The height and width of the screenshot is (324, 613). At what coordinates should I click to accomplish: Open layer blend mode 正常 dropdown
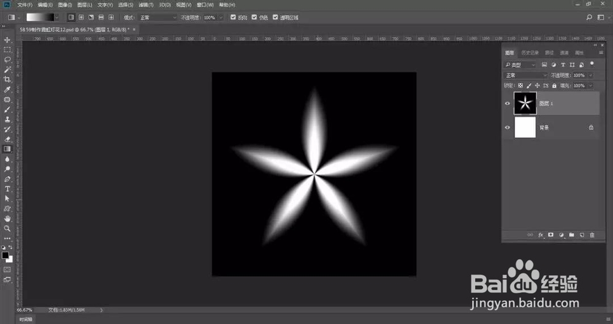526,75
